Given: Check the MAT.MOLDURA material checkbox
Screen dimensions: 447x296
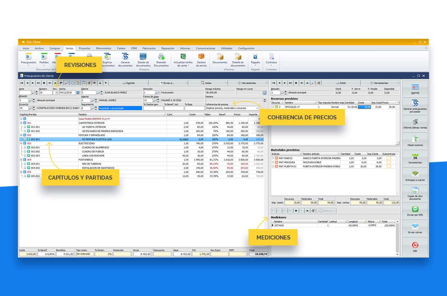Looking at the screenshot, I should point(273,163).
